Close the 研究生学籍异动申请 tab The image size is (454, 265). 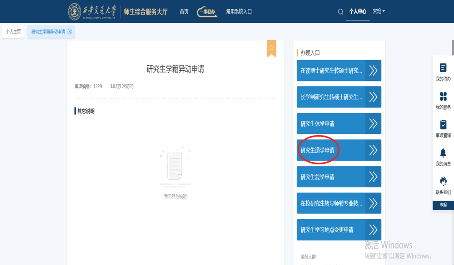(70, 31)
